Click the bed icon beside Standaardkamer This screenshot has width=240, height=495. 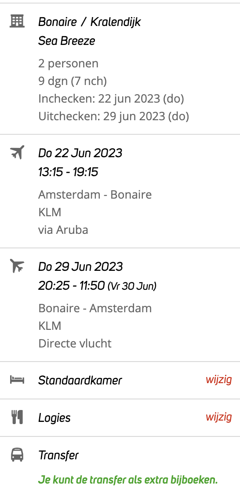17,380
